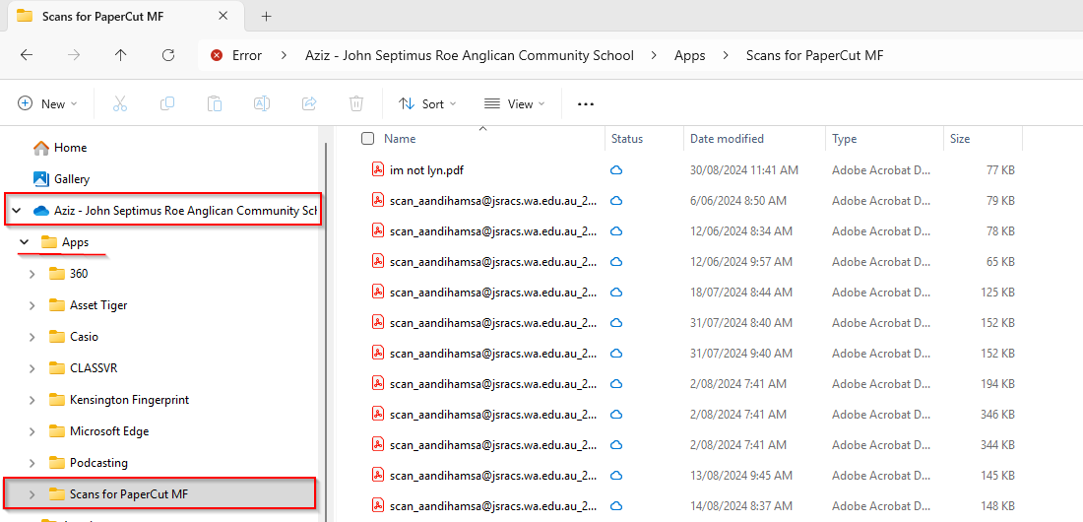Click the Cut scissors icon
Image resolution: width=1083 pixels, height=522 pixels.
pos(120,103)
